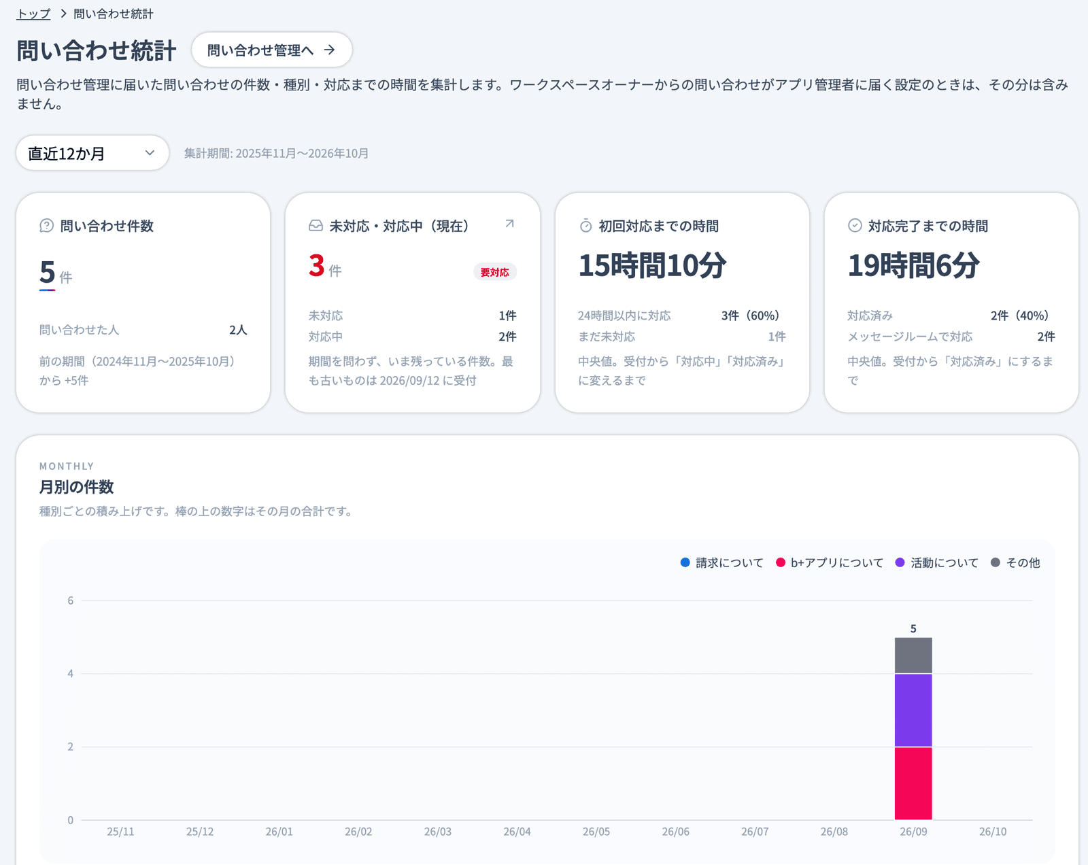Image resolution: width=1088 pixels, height=865 pixels.
Task: Click the purple 活動について segment of 26/09 bar
Action: point(913,711)
